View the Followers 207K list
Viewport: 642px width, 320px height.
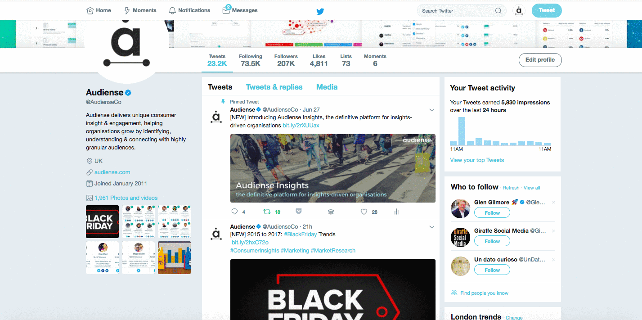286,60
